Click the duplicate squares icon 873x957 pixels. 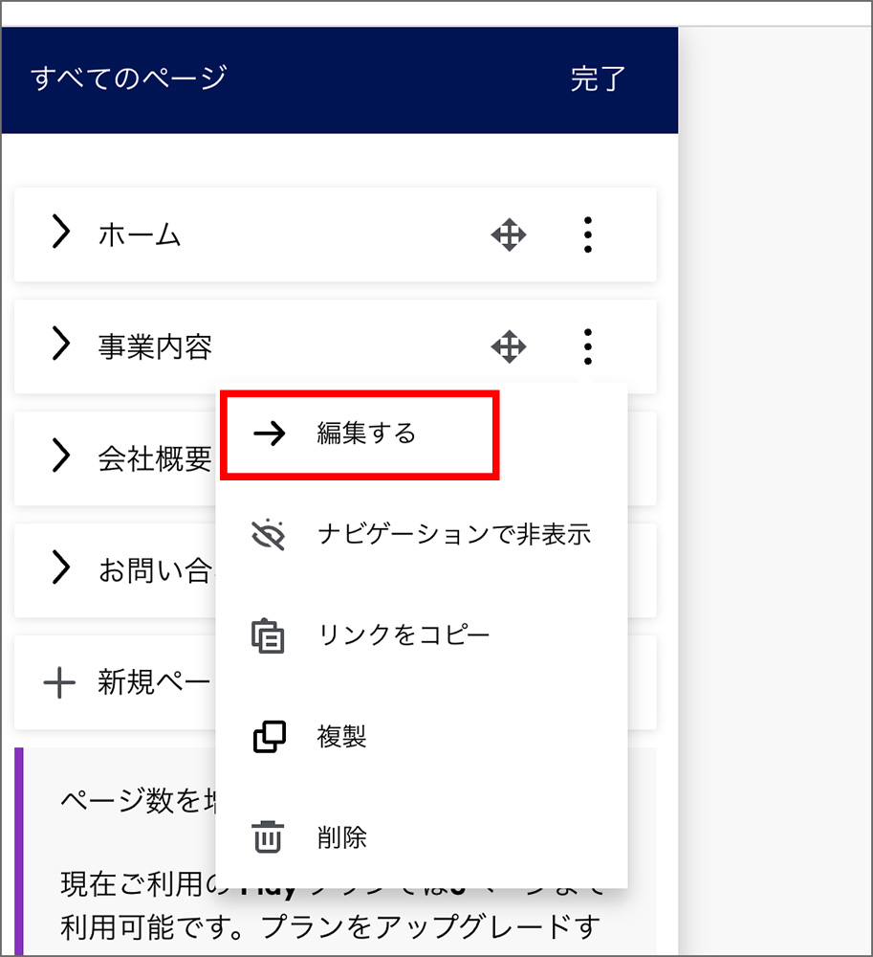pyautogui.click(x=269, y=737)
